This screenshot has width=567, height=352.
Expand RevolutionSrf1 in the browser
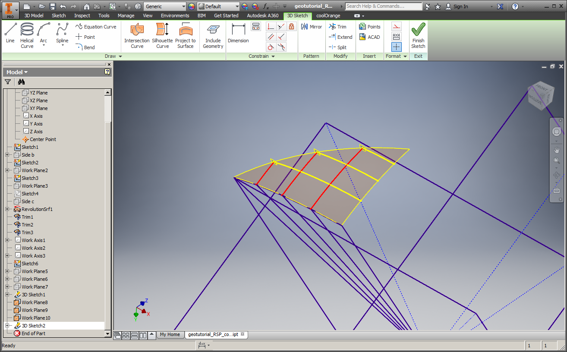(7, 209)
